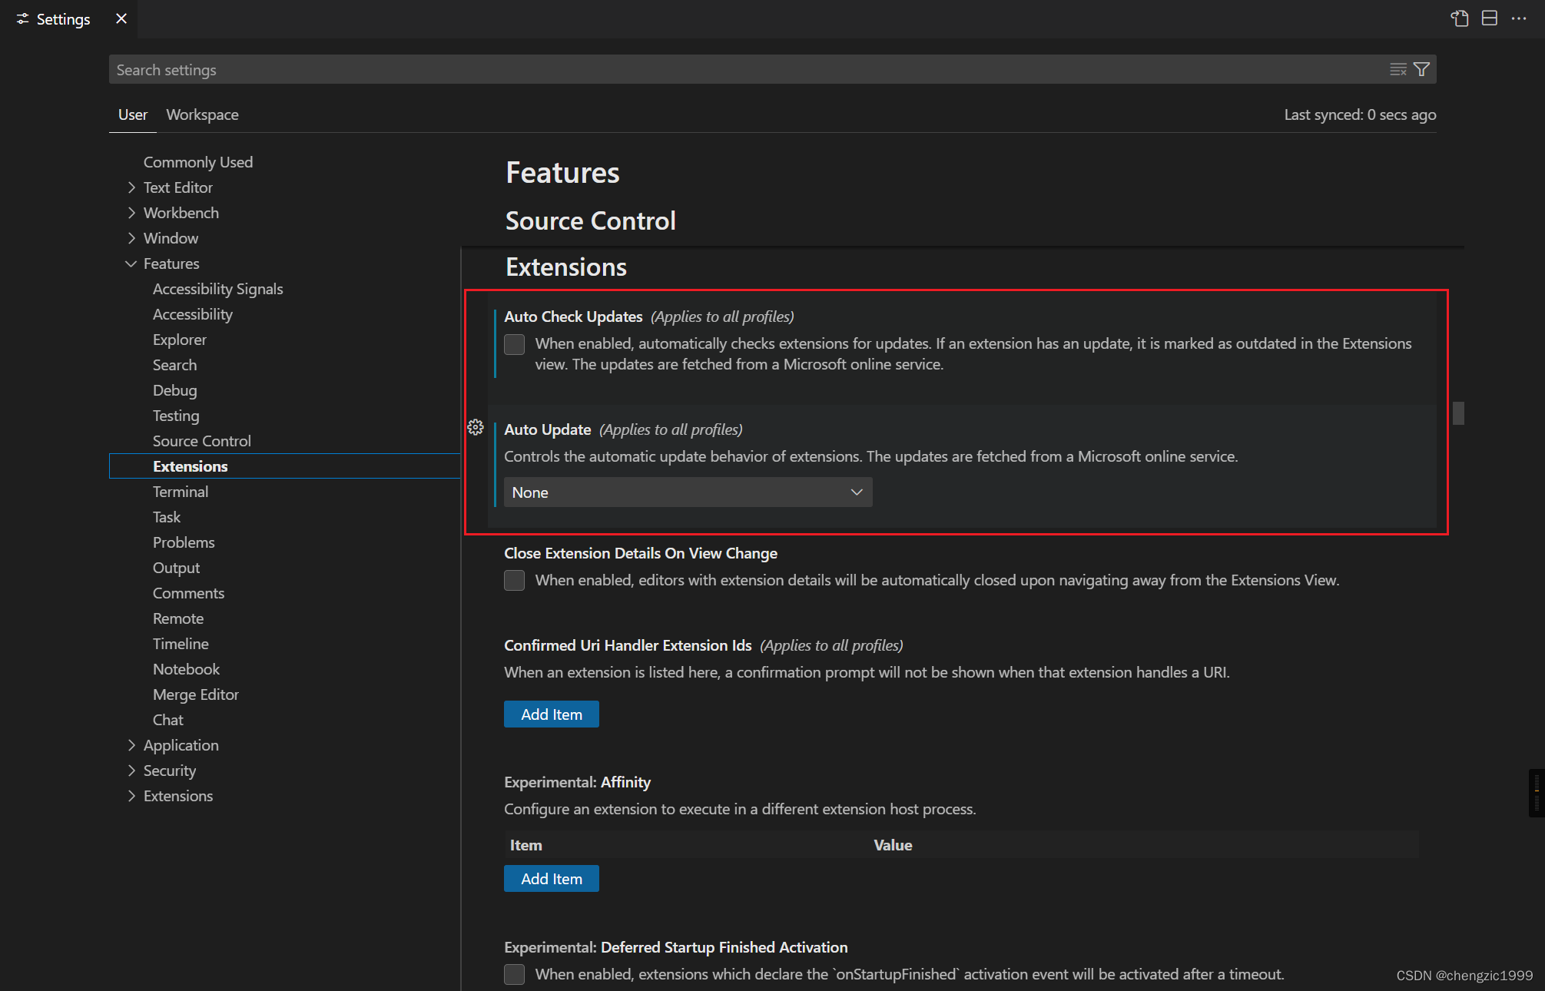This screenshot has width=1545, height=991.
Task: Toggle Close Extension Details On View Change
Action: pyautogui.click(x=514, y=580)
